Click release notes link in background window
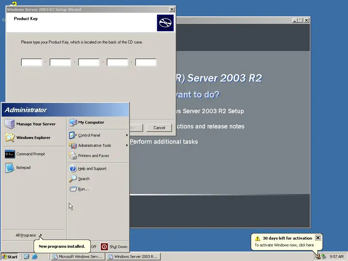This screenshot has width=348, height=261. pos(210,126)
